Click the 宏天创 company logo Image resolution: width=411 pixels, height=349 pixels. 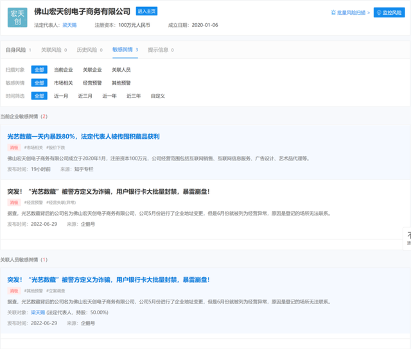(x=17, y=17)
